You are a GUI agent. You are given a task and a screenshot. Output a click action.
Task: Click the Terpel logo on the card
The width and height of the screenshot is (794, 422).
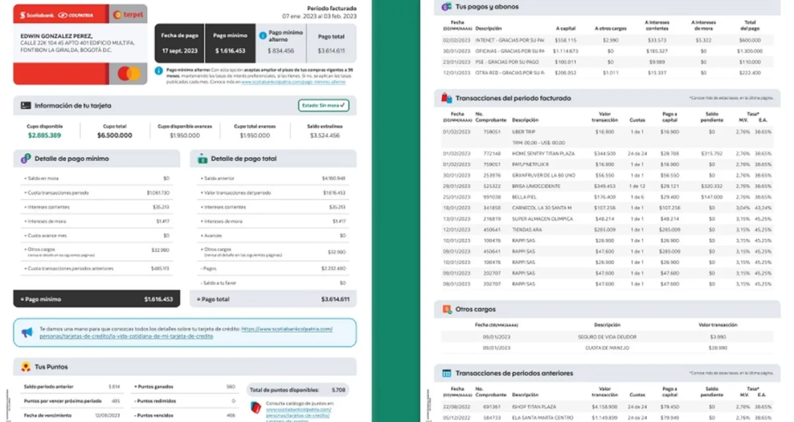click(129, 14)
